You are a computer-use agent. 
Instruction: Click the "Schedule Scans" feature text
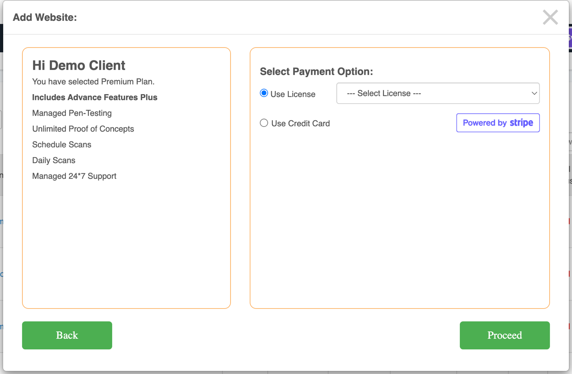(62, 145)
